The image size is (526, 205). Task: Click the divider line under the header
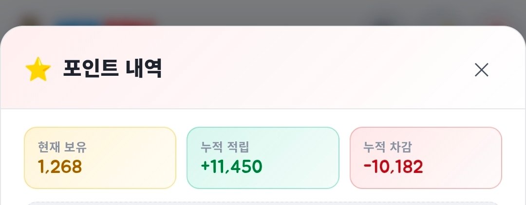click(263, 109)
